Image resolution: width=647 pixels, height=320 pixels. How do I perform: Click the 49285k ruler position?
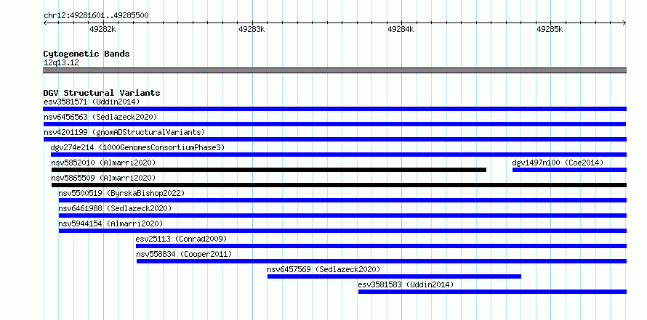tap(550, 29)
